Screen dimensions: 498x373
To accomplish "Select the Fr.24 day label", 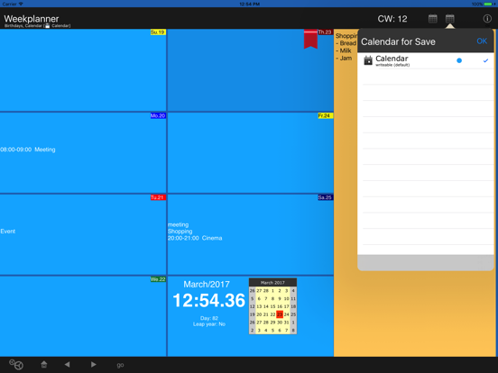I will tap(325, 115).
